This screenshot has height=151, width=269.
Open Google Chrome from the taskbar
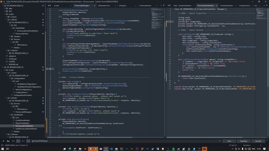(75, 149)
